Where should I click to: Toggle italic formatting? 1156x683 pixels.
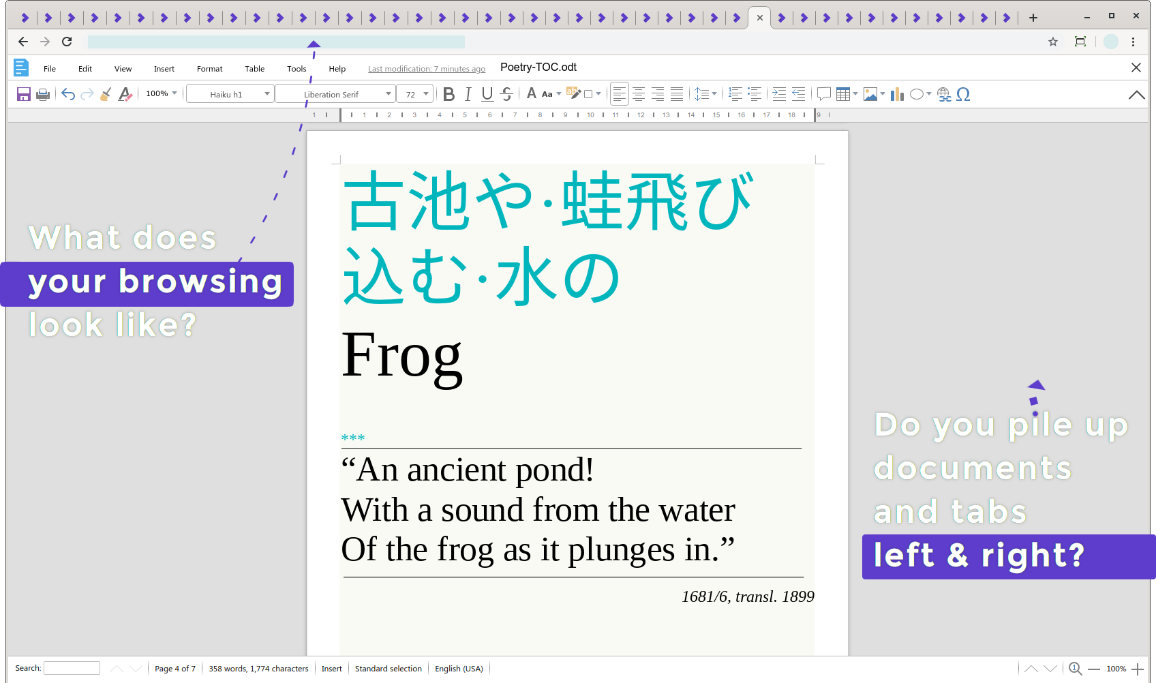tap(468, 94)
